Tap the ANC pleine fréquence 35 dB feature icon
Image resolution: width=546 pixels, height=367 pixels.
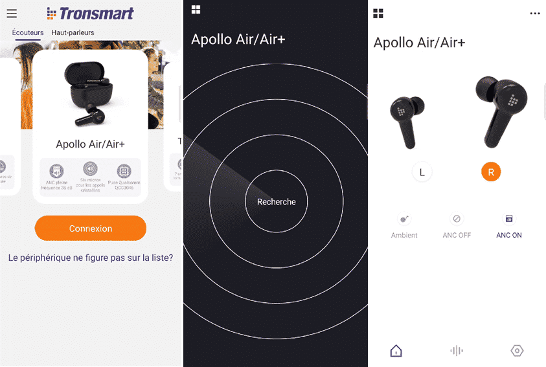pos(56,171)
